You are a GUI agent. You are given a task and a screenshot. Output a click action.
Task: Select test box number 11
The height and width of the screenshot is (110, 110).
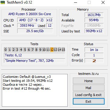click(48, 50)
